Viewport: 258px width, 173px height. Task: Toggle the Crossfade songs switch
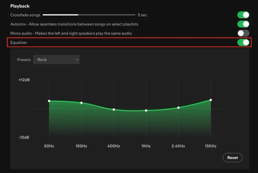[x=243, y=15]
